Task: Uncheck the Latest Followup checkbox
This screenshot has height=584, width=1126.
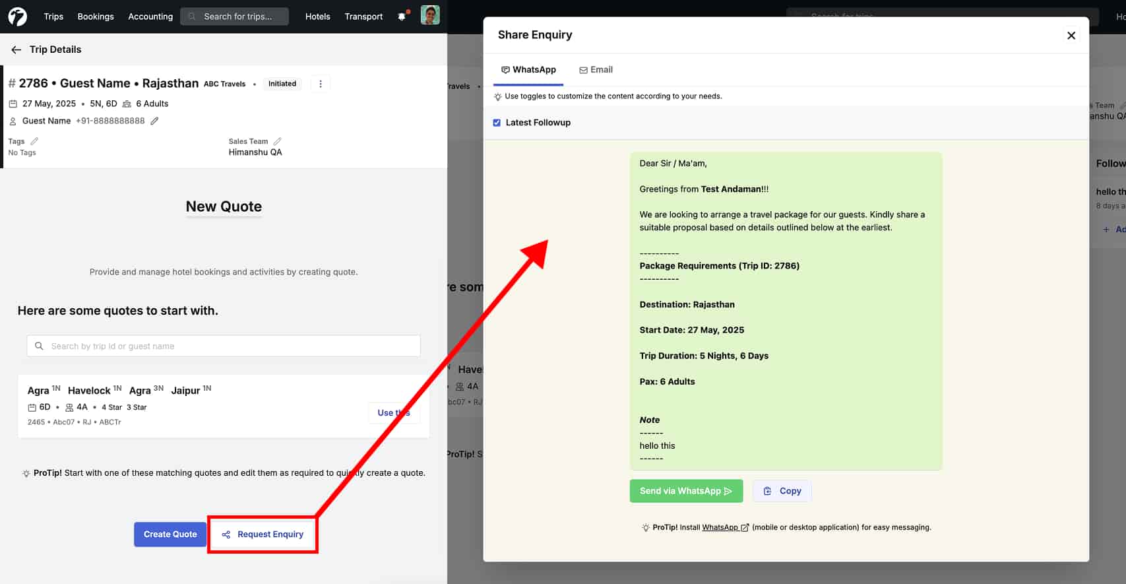Action: pos(497,123)
